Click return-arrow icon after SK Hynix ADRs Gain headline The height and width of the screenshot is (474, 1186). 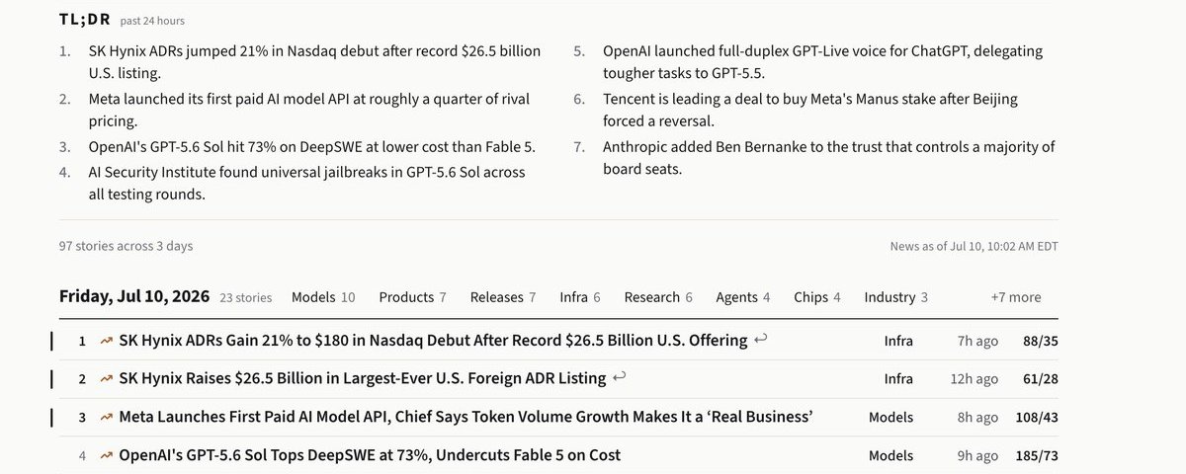click(760, 340)
